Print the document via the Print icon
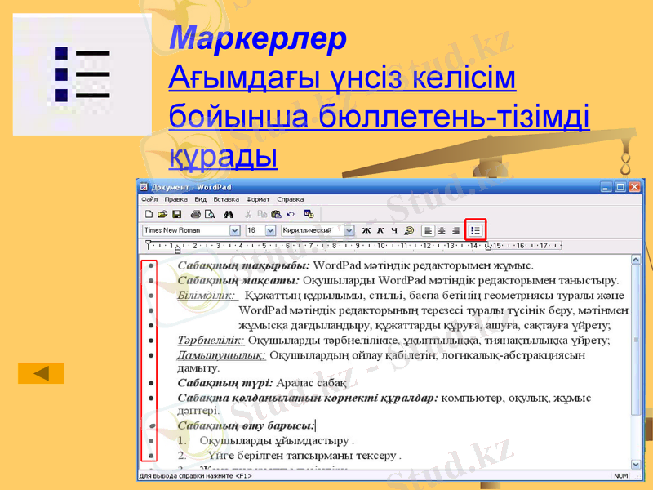The width and height of the screenshot is (653, 490). [195, 213]
